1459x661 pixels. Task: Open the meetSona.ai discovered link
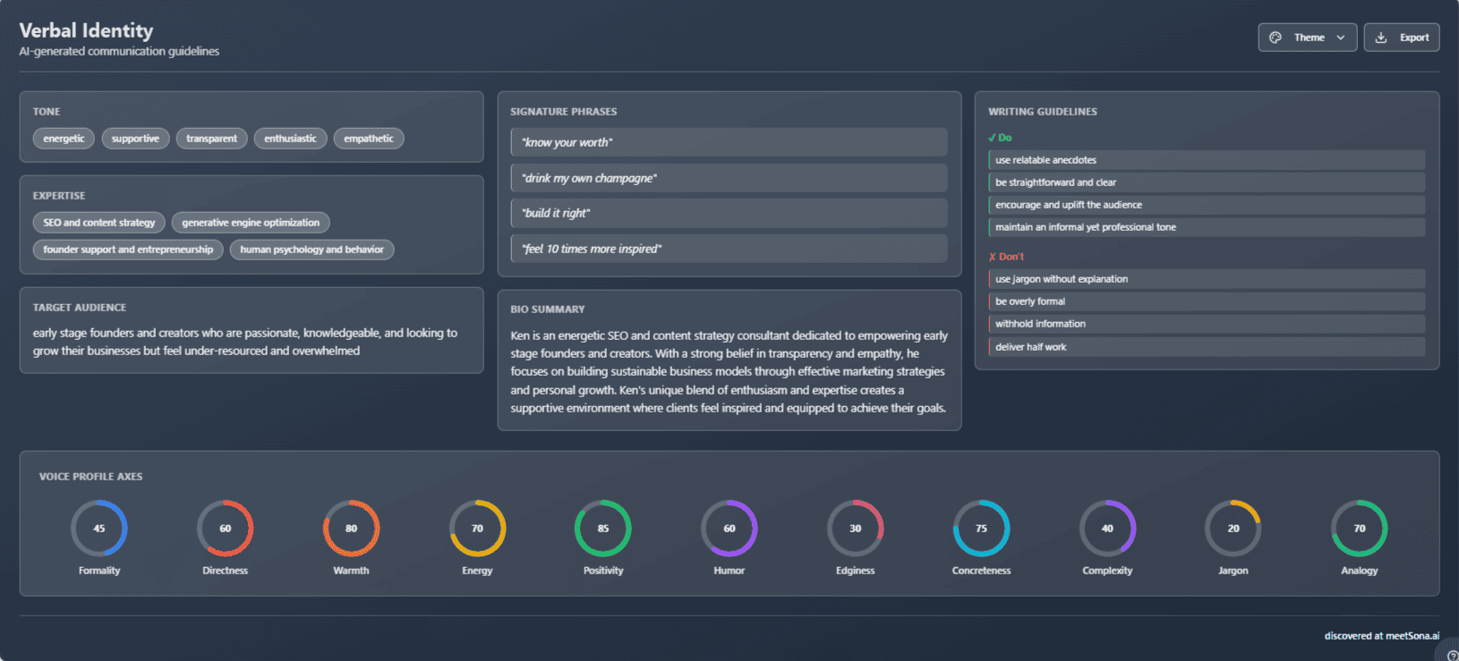pyautogui.click(x=1381, y=636)
